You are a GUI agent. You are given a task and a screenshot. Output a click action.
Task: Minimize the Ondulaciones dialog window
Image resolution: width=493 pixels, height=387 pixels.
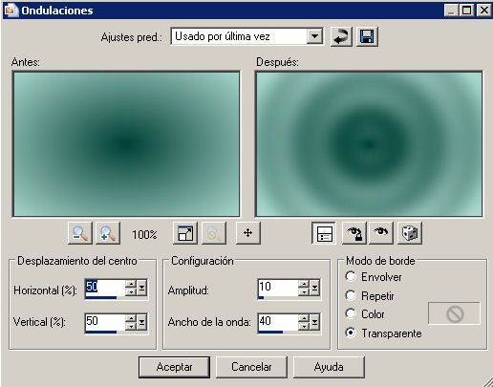coord(452,11)
